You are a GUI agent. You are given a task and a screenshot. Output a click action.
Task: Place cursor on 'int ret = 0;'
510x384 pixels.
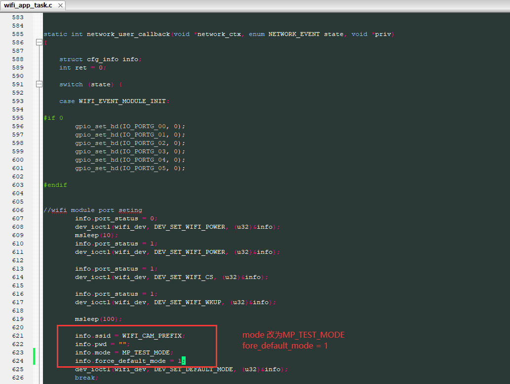(x=82, y=68)
